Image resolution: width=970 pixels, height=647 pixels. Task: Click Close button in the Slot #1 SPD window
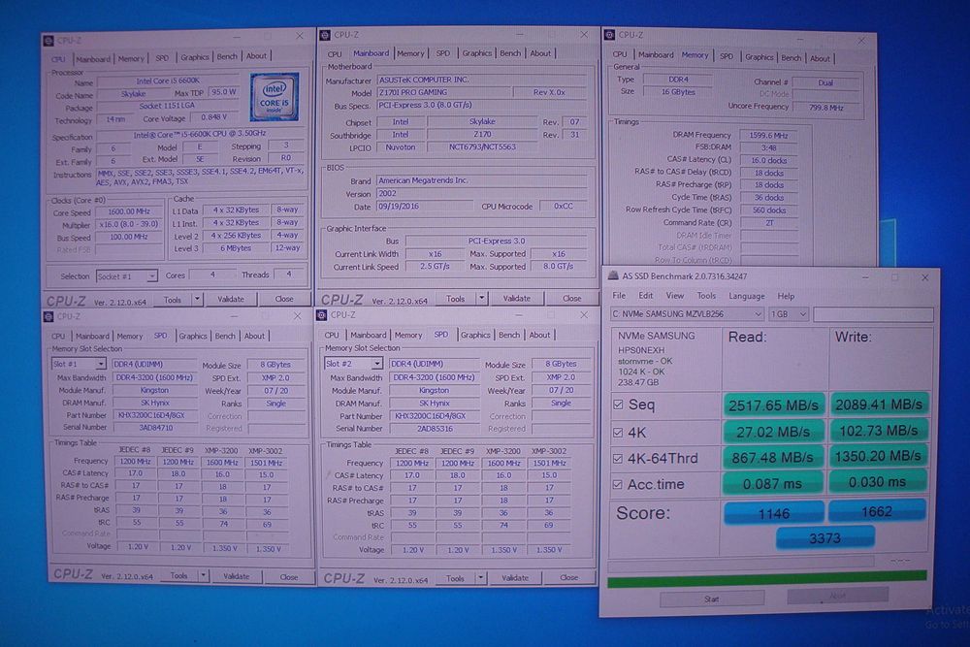[x=288, y=576]
